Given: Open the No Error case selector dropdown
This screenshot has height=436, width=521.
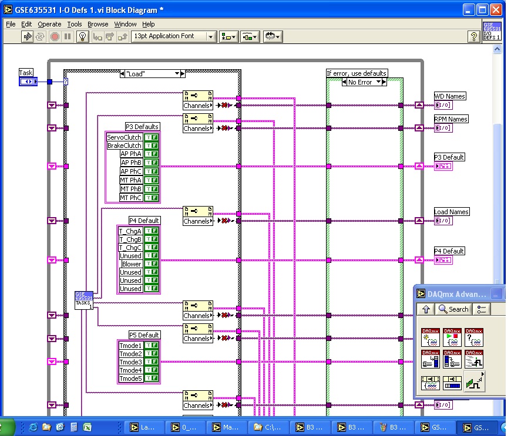Looking at the screenshot, I should [378, 82].
